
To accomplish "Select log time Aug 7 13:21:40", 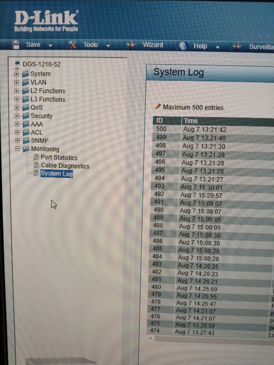I will point(204,138).
